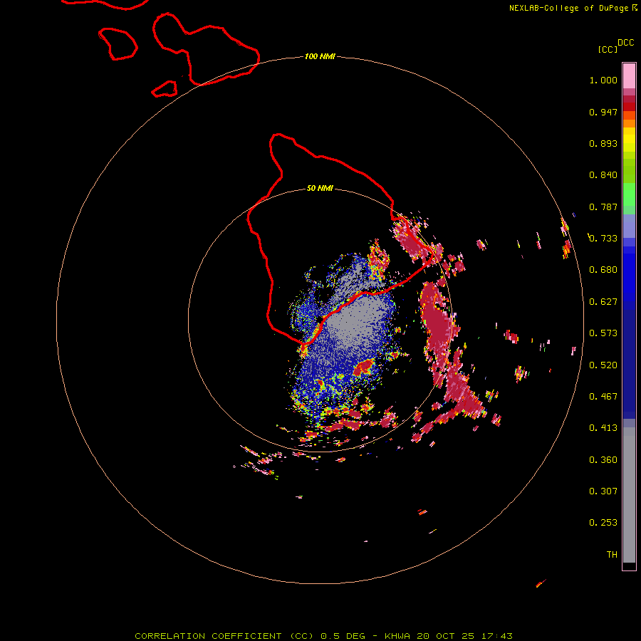Click the [CC] units label
641x641 pixels.
(608, 49)
